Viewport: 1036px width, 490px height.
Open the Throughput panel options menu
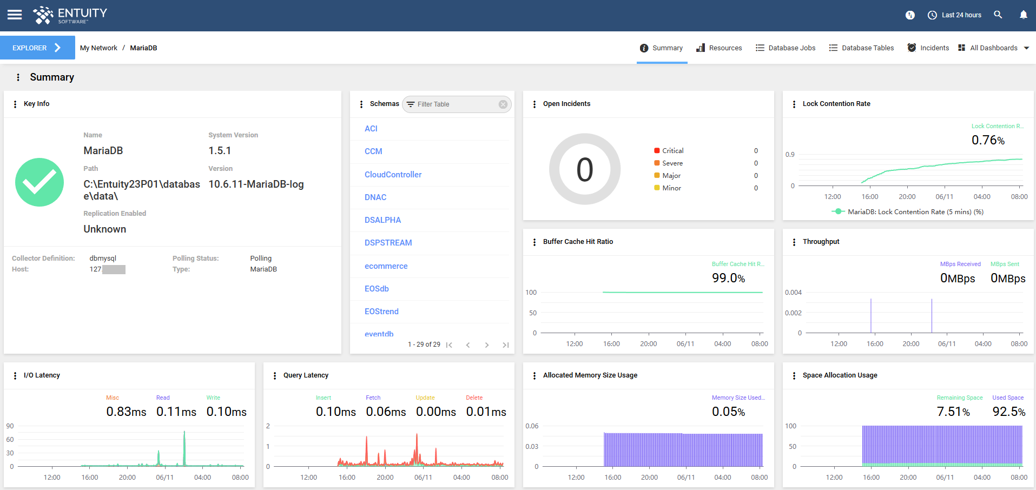click(x=794, y=242)
